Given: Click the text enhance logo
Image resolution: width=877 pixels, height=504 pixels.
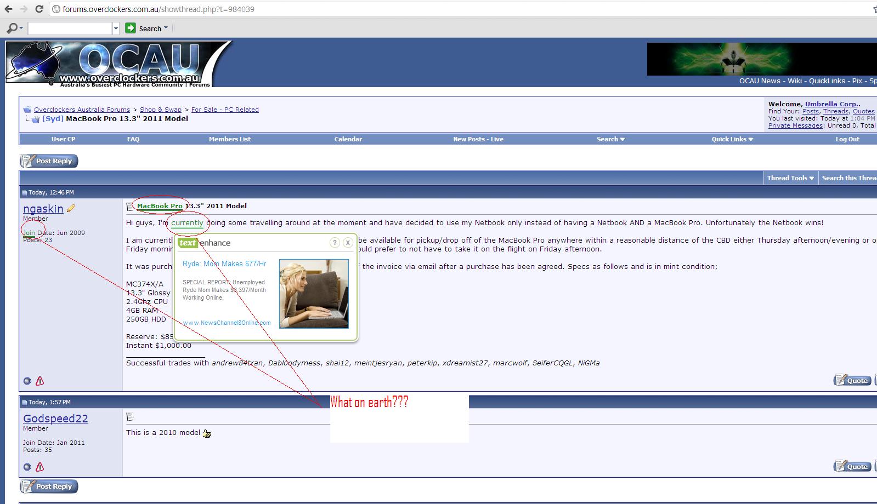Looking at the screenshot, I should [204, 243].
